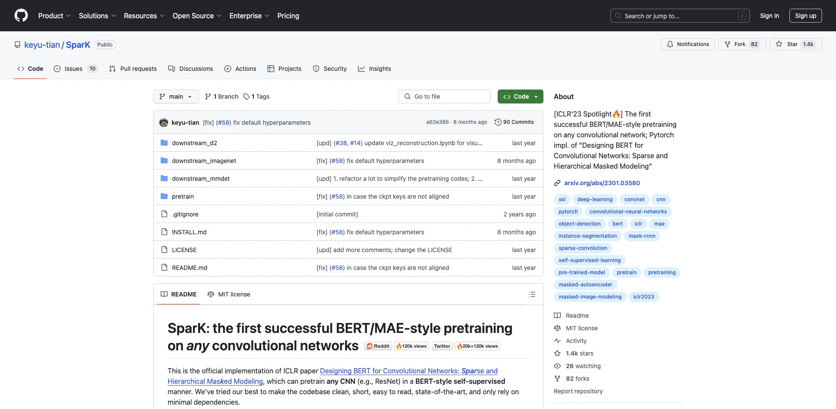Click the pretrain folder icon
The width and height of the screenshot is (836, 409).
164,196
